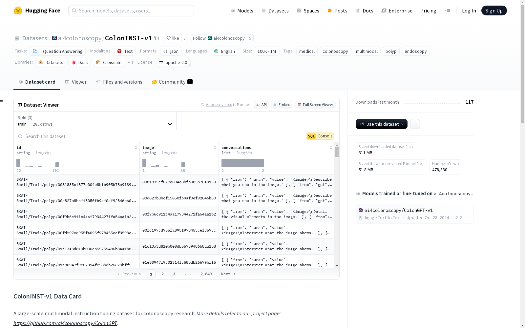525x328 pixels.
Task: Click the Dask library tag
Action: [x=80, y=62]
